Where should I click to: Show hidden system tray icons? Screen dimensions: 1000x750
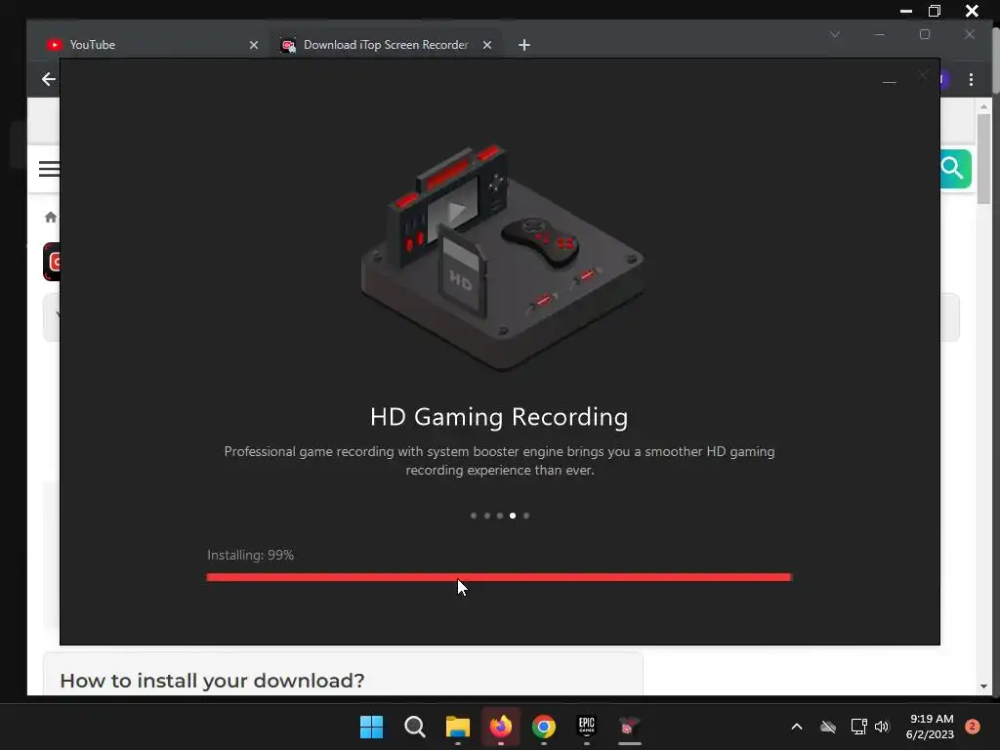coord(797,727)
